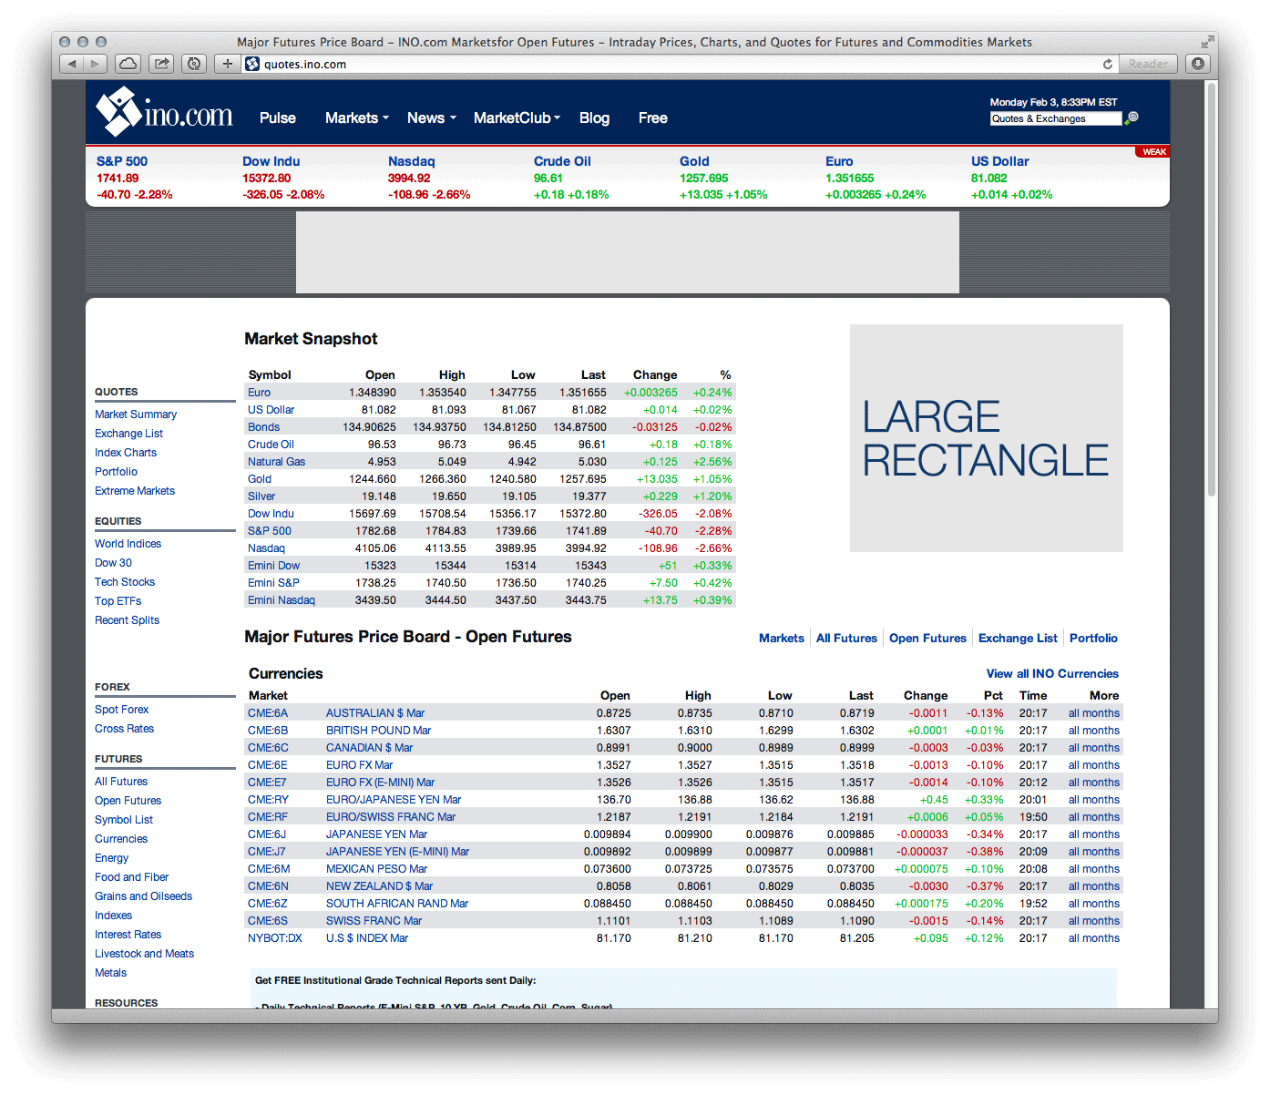This screenshot has width=1270, height=1095.
Task: Enter full screen with the expand arrows icon
Action: click(x=1207, y=42)
